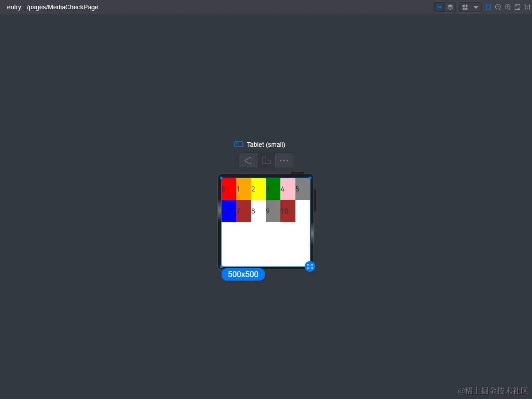The width and height of the screenshot is (532, 399).
Task: Reset preview to 1:1 scale
Action: click(x=527, y=7)
